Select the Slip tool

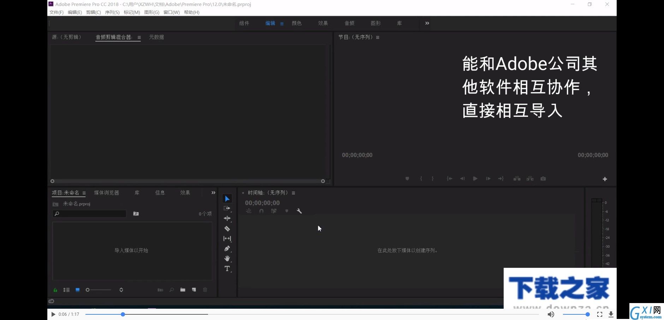tap(227, 239)
